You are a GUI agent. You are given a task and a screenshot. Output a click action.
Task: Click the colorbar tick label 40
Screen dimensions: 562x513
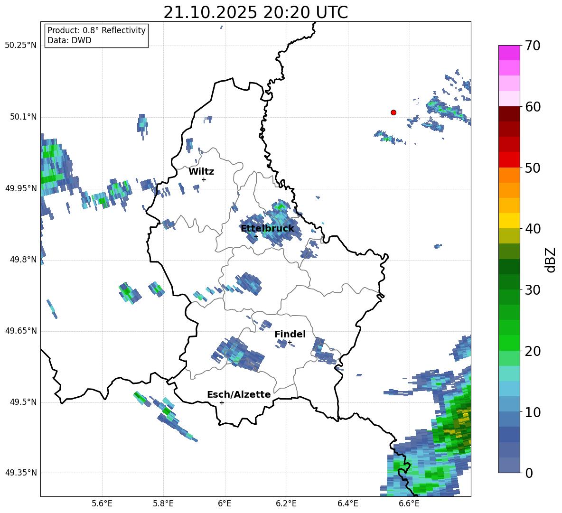[x=533, y=229]
